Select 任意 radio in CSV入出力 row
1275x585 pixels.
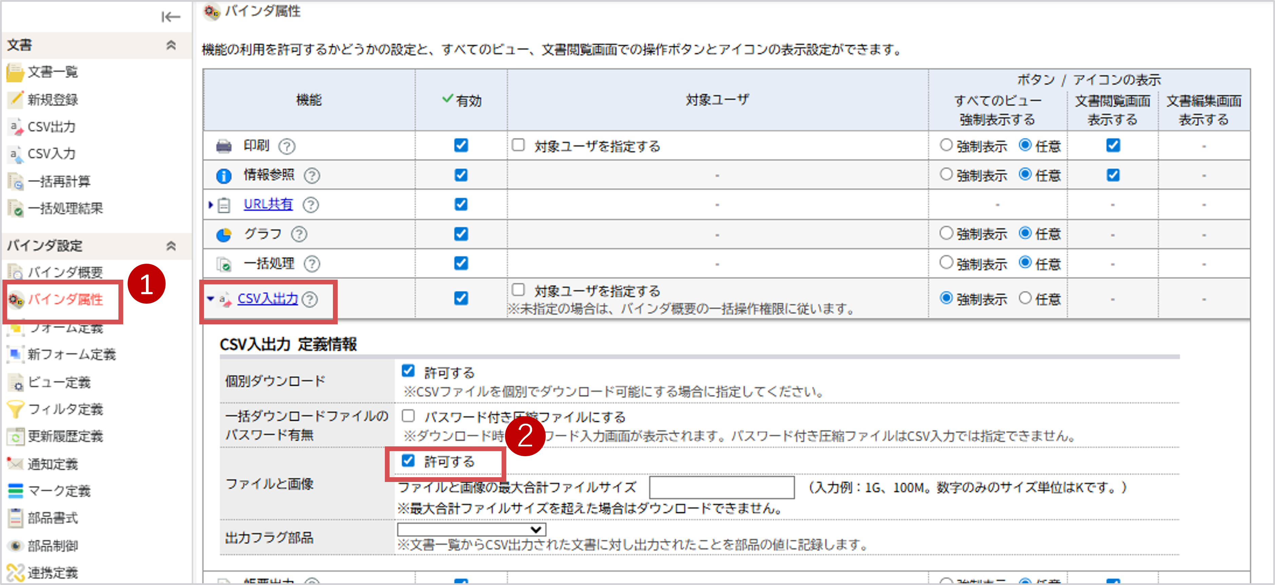pos(1025,298)
